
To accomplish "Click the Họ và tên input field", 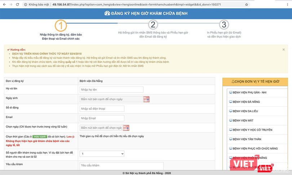I will click(x=111, y=90).
